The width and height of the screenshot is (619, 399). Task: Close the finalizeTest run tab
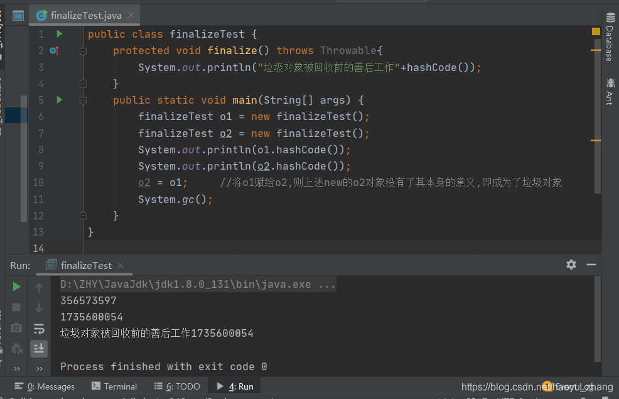coord(121,266)
